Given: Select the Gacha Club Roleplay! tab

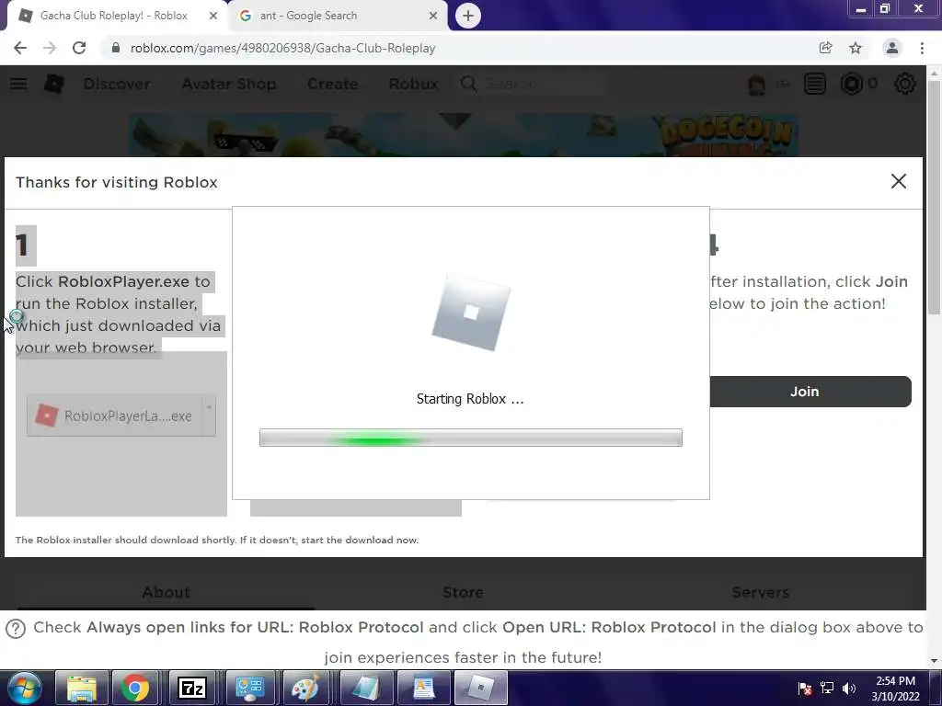Looking at the screenshot, I should pos(114,16).
